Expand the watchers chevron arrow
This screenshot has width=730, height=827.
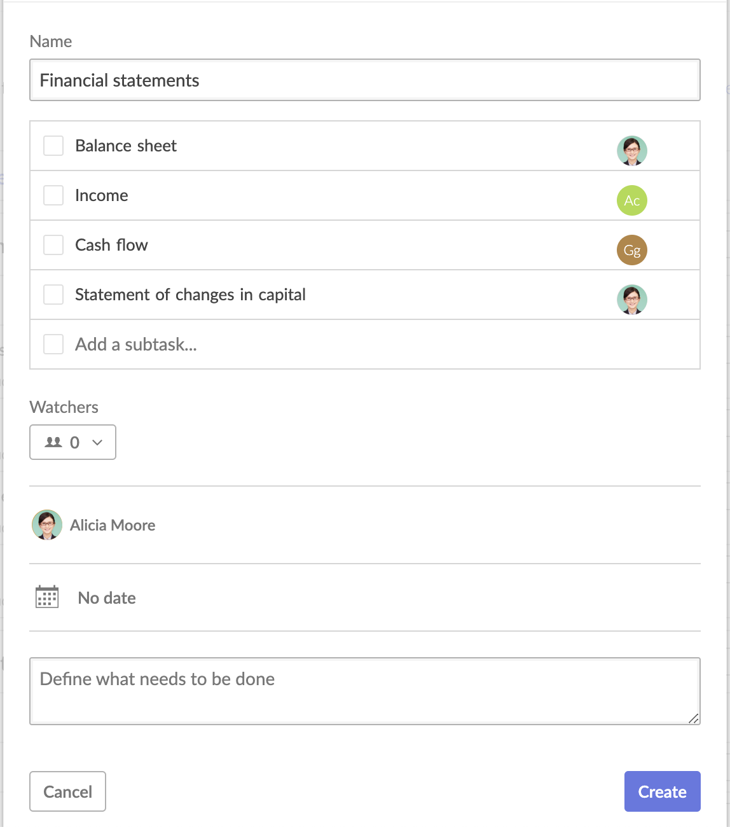(x=97, y=443)
